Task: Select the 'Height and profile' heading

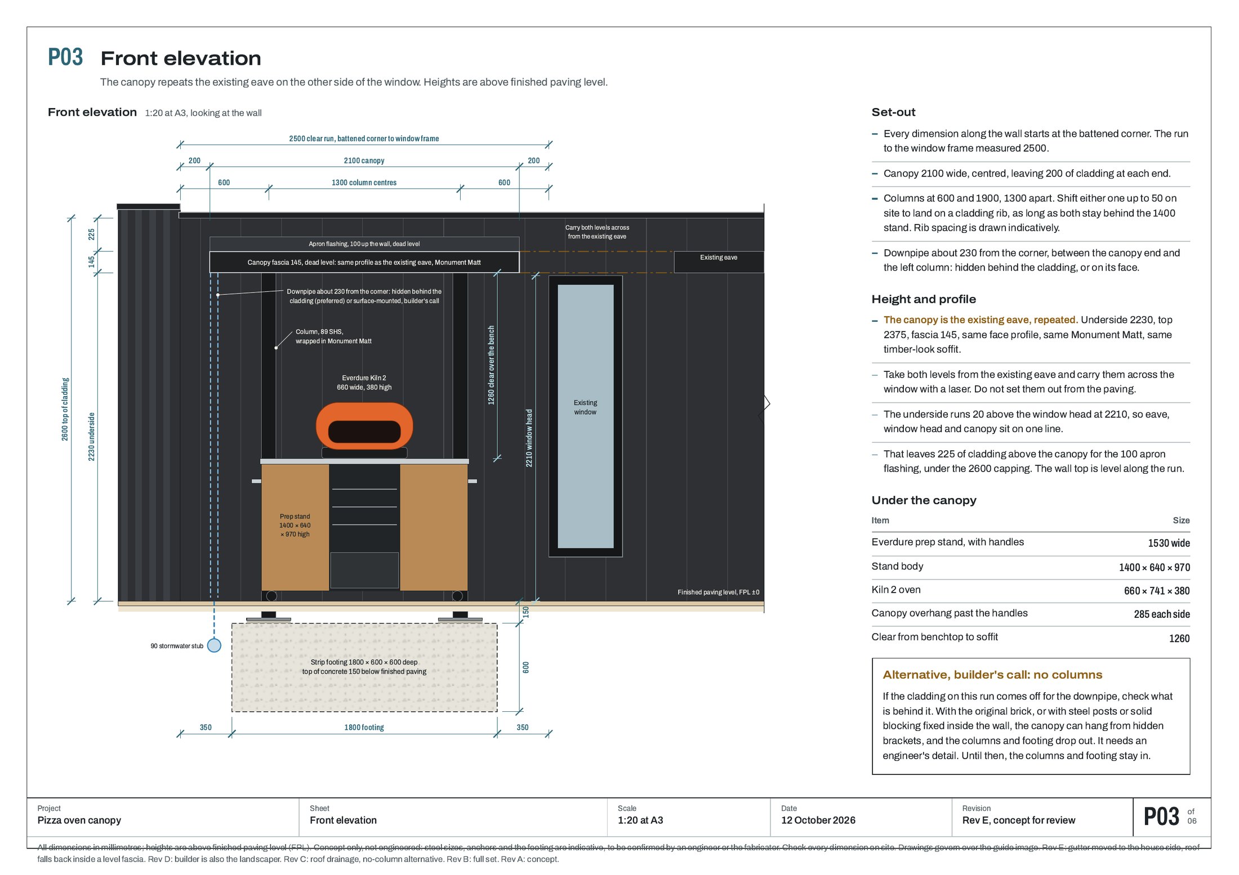Action: click(x=924, y=299)
